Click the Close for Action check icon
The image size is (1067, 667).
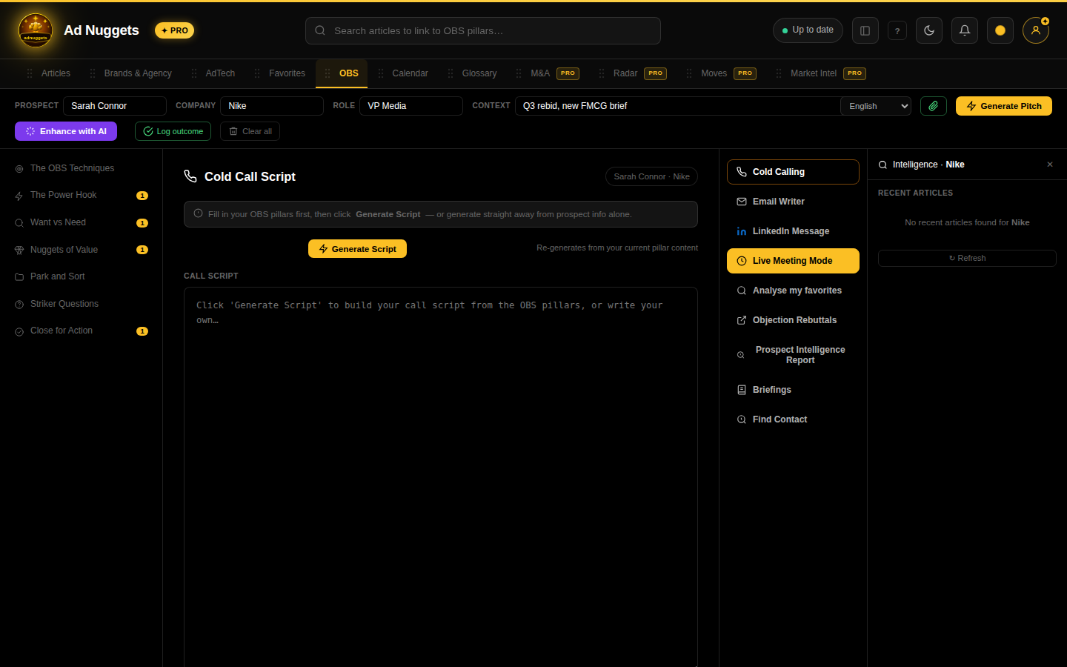[19, 331]
